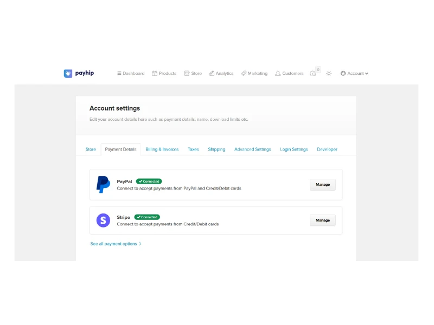The width and height of the screenshot is (434, 325).
Task: Open the Advanced Settings tab
Action: 252,149
